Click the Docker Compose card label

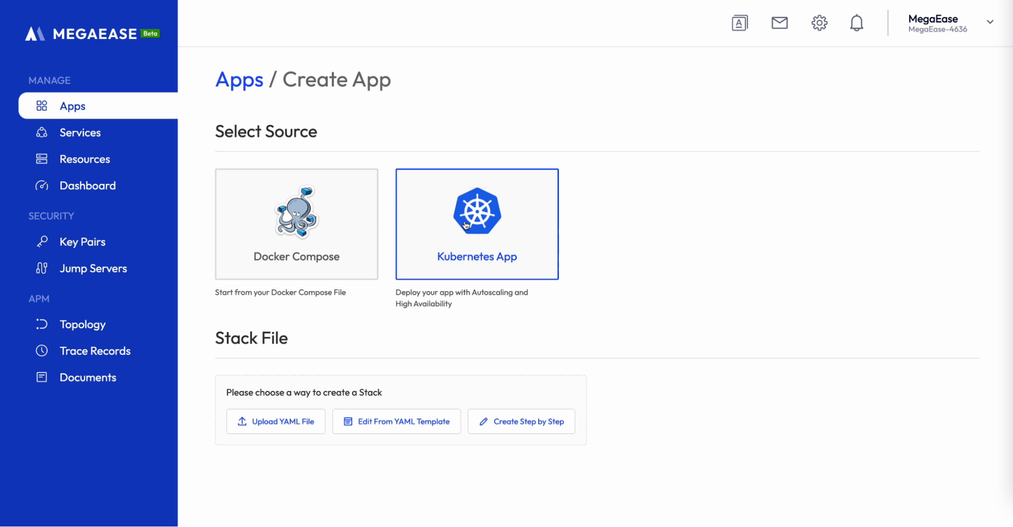pos(296,257)
